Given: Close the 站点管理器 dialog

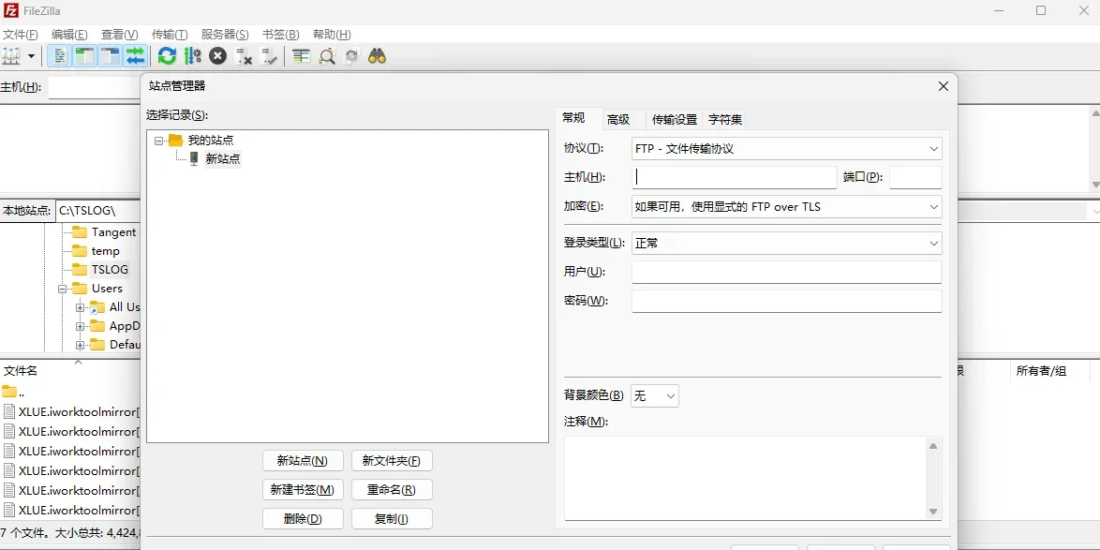Looking at the screenshot, I should (943, 86).
